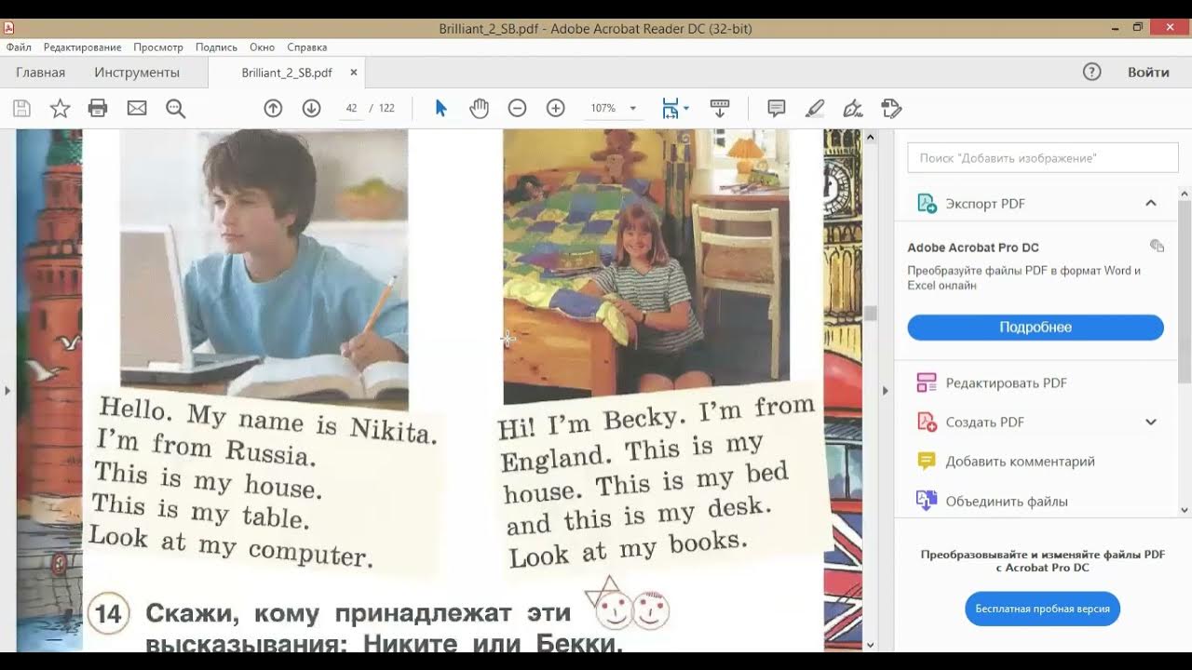Image resolution: width=1192 pixels, height=670 pixels.
Task: Collapse the Экспорт PDF section chevron
Action: click(x=1151, y=203)
